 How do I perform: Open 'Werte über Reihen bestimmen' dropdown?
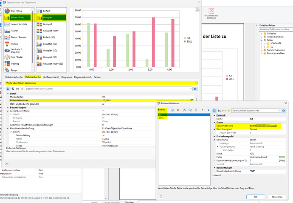pos(196,83)
